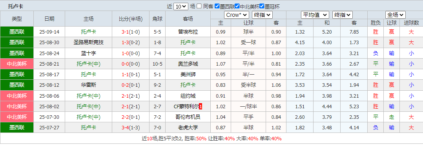The height and width of the screenshot is (145, 423).
Task: Open the 全场 period dropdown
Action: 396,15
